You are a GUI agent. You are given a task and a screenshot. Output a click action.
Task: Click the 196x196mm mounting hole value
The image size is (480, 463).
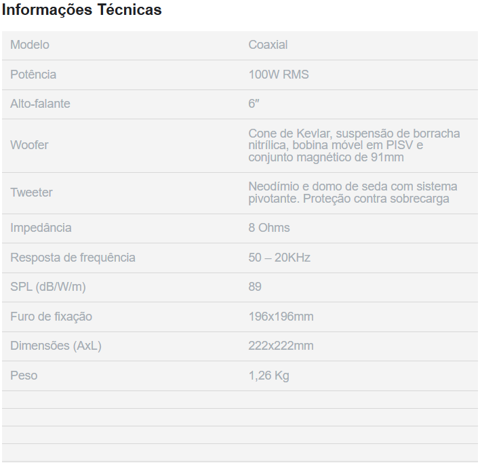[x=281, y=317]
